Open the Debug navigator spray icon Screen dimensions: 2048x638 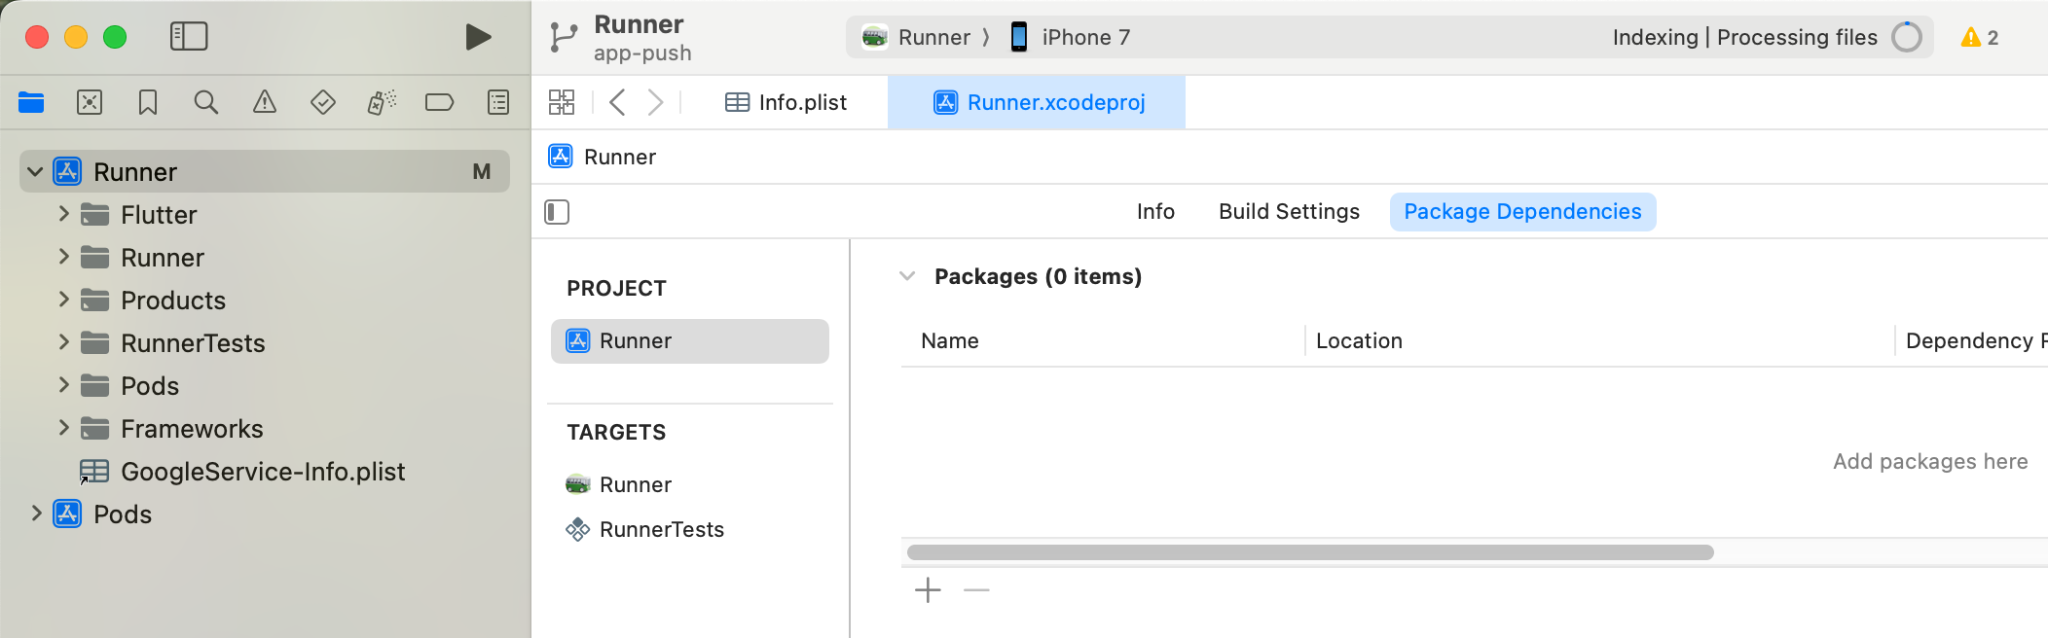click(382, 102)
